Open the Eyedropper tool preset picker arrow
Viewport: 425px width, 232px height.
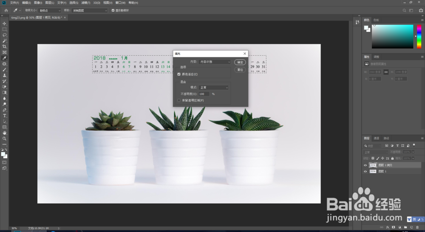20,11
